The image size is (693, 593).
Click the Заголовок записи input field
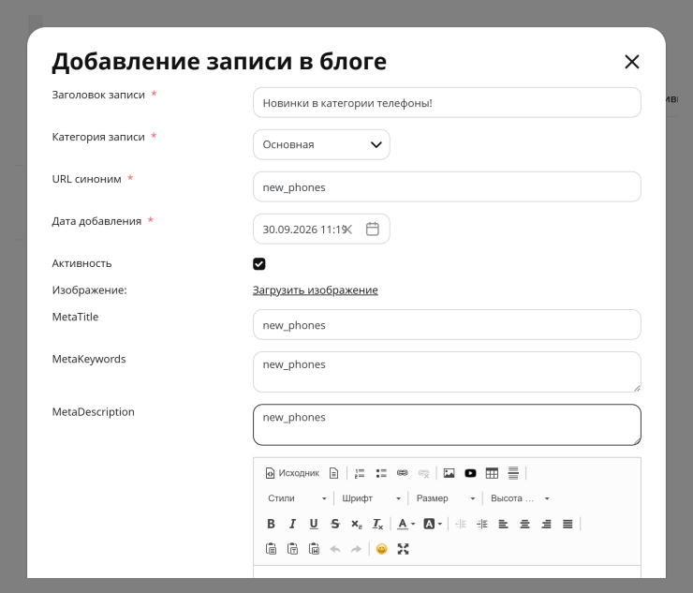coord(447,103)
